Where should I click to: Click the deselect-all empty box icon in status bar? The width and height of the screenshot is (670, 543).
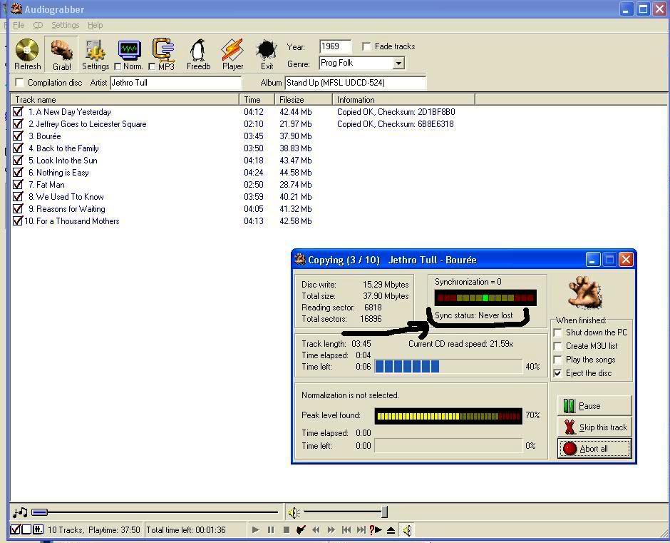tap(26, 529)
